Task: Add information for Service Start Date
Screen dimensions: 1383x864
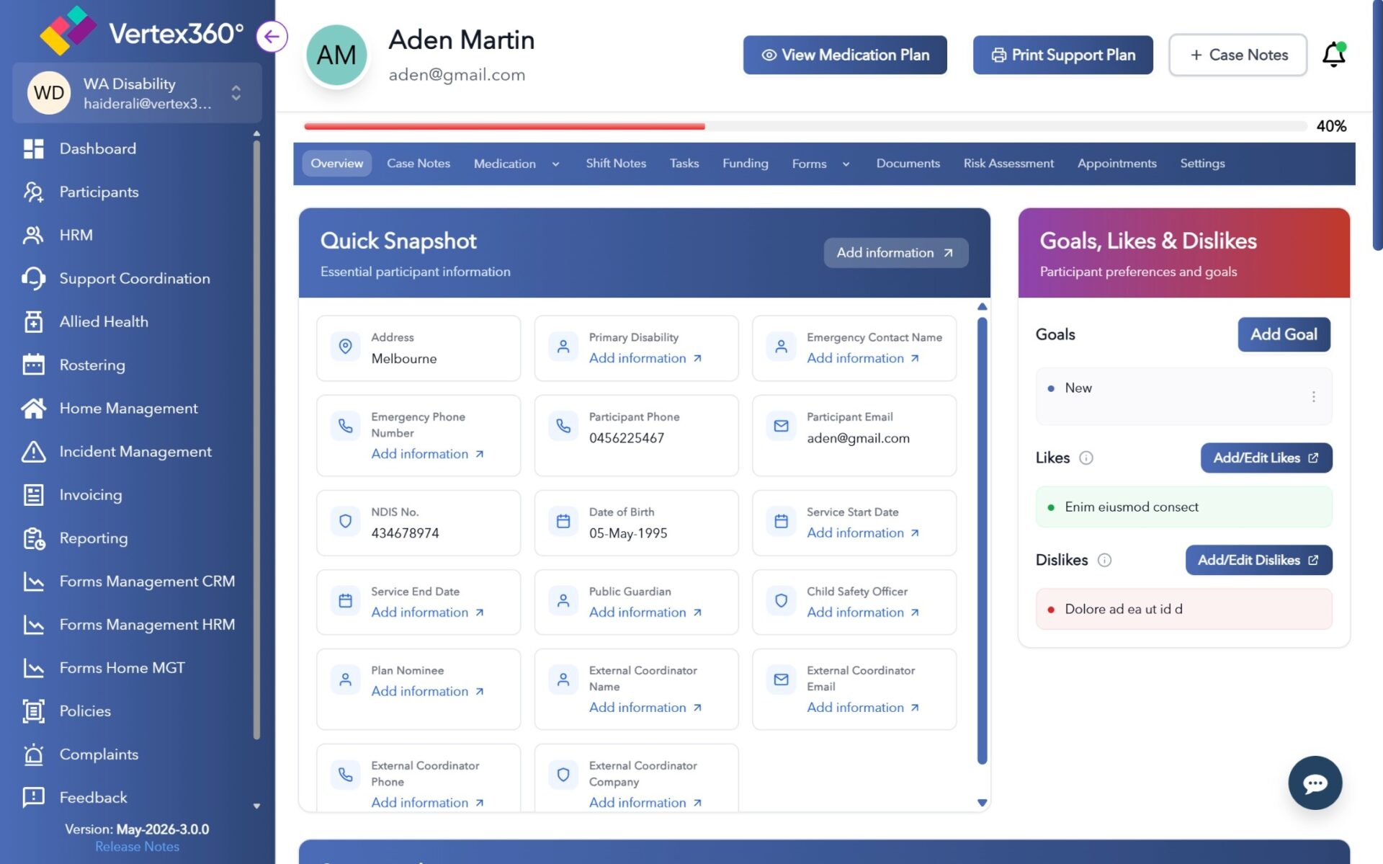Action: (862, 533)
